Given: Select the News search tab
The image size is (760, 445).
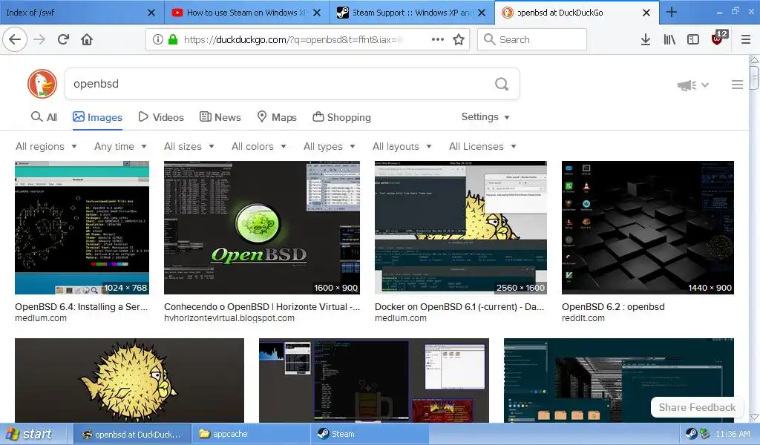Looking at the screenshot, I should pyautogui.click(x=220, y=117).
